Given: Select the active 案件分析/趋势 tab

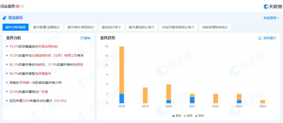Looking at the screenshot, I should [x=15, y=27].
